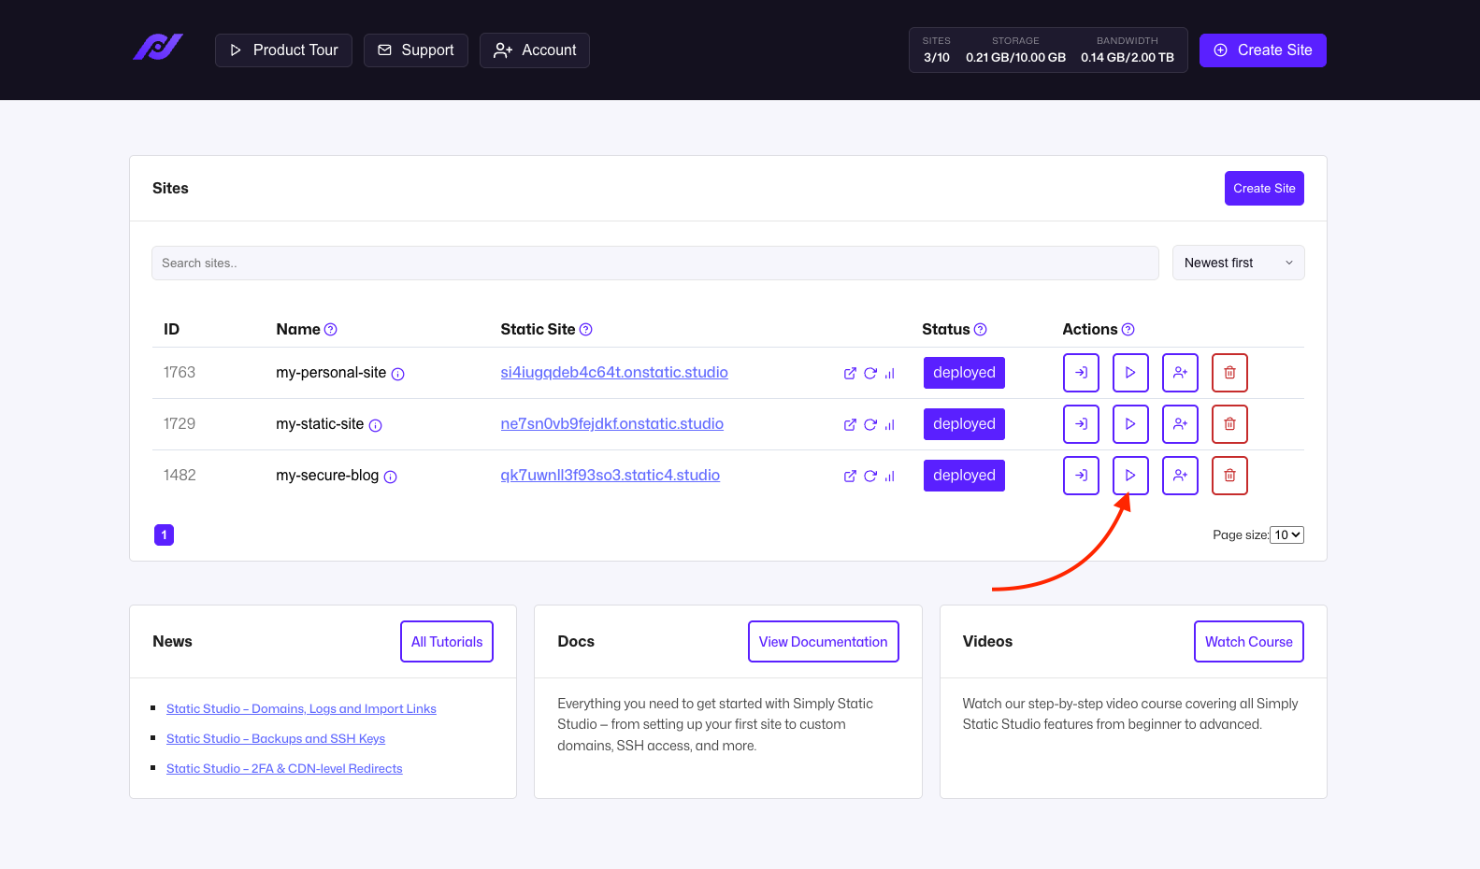View stats chart for my-personal-site
This screenshot has height=869, width=1480.
pos(890,374)
